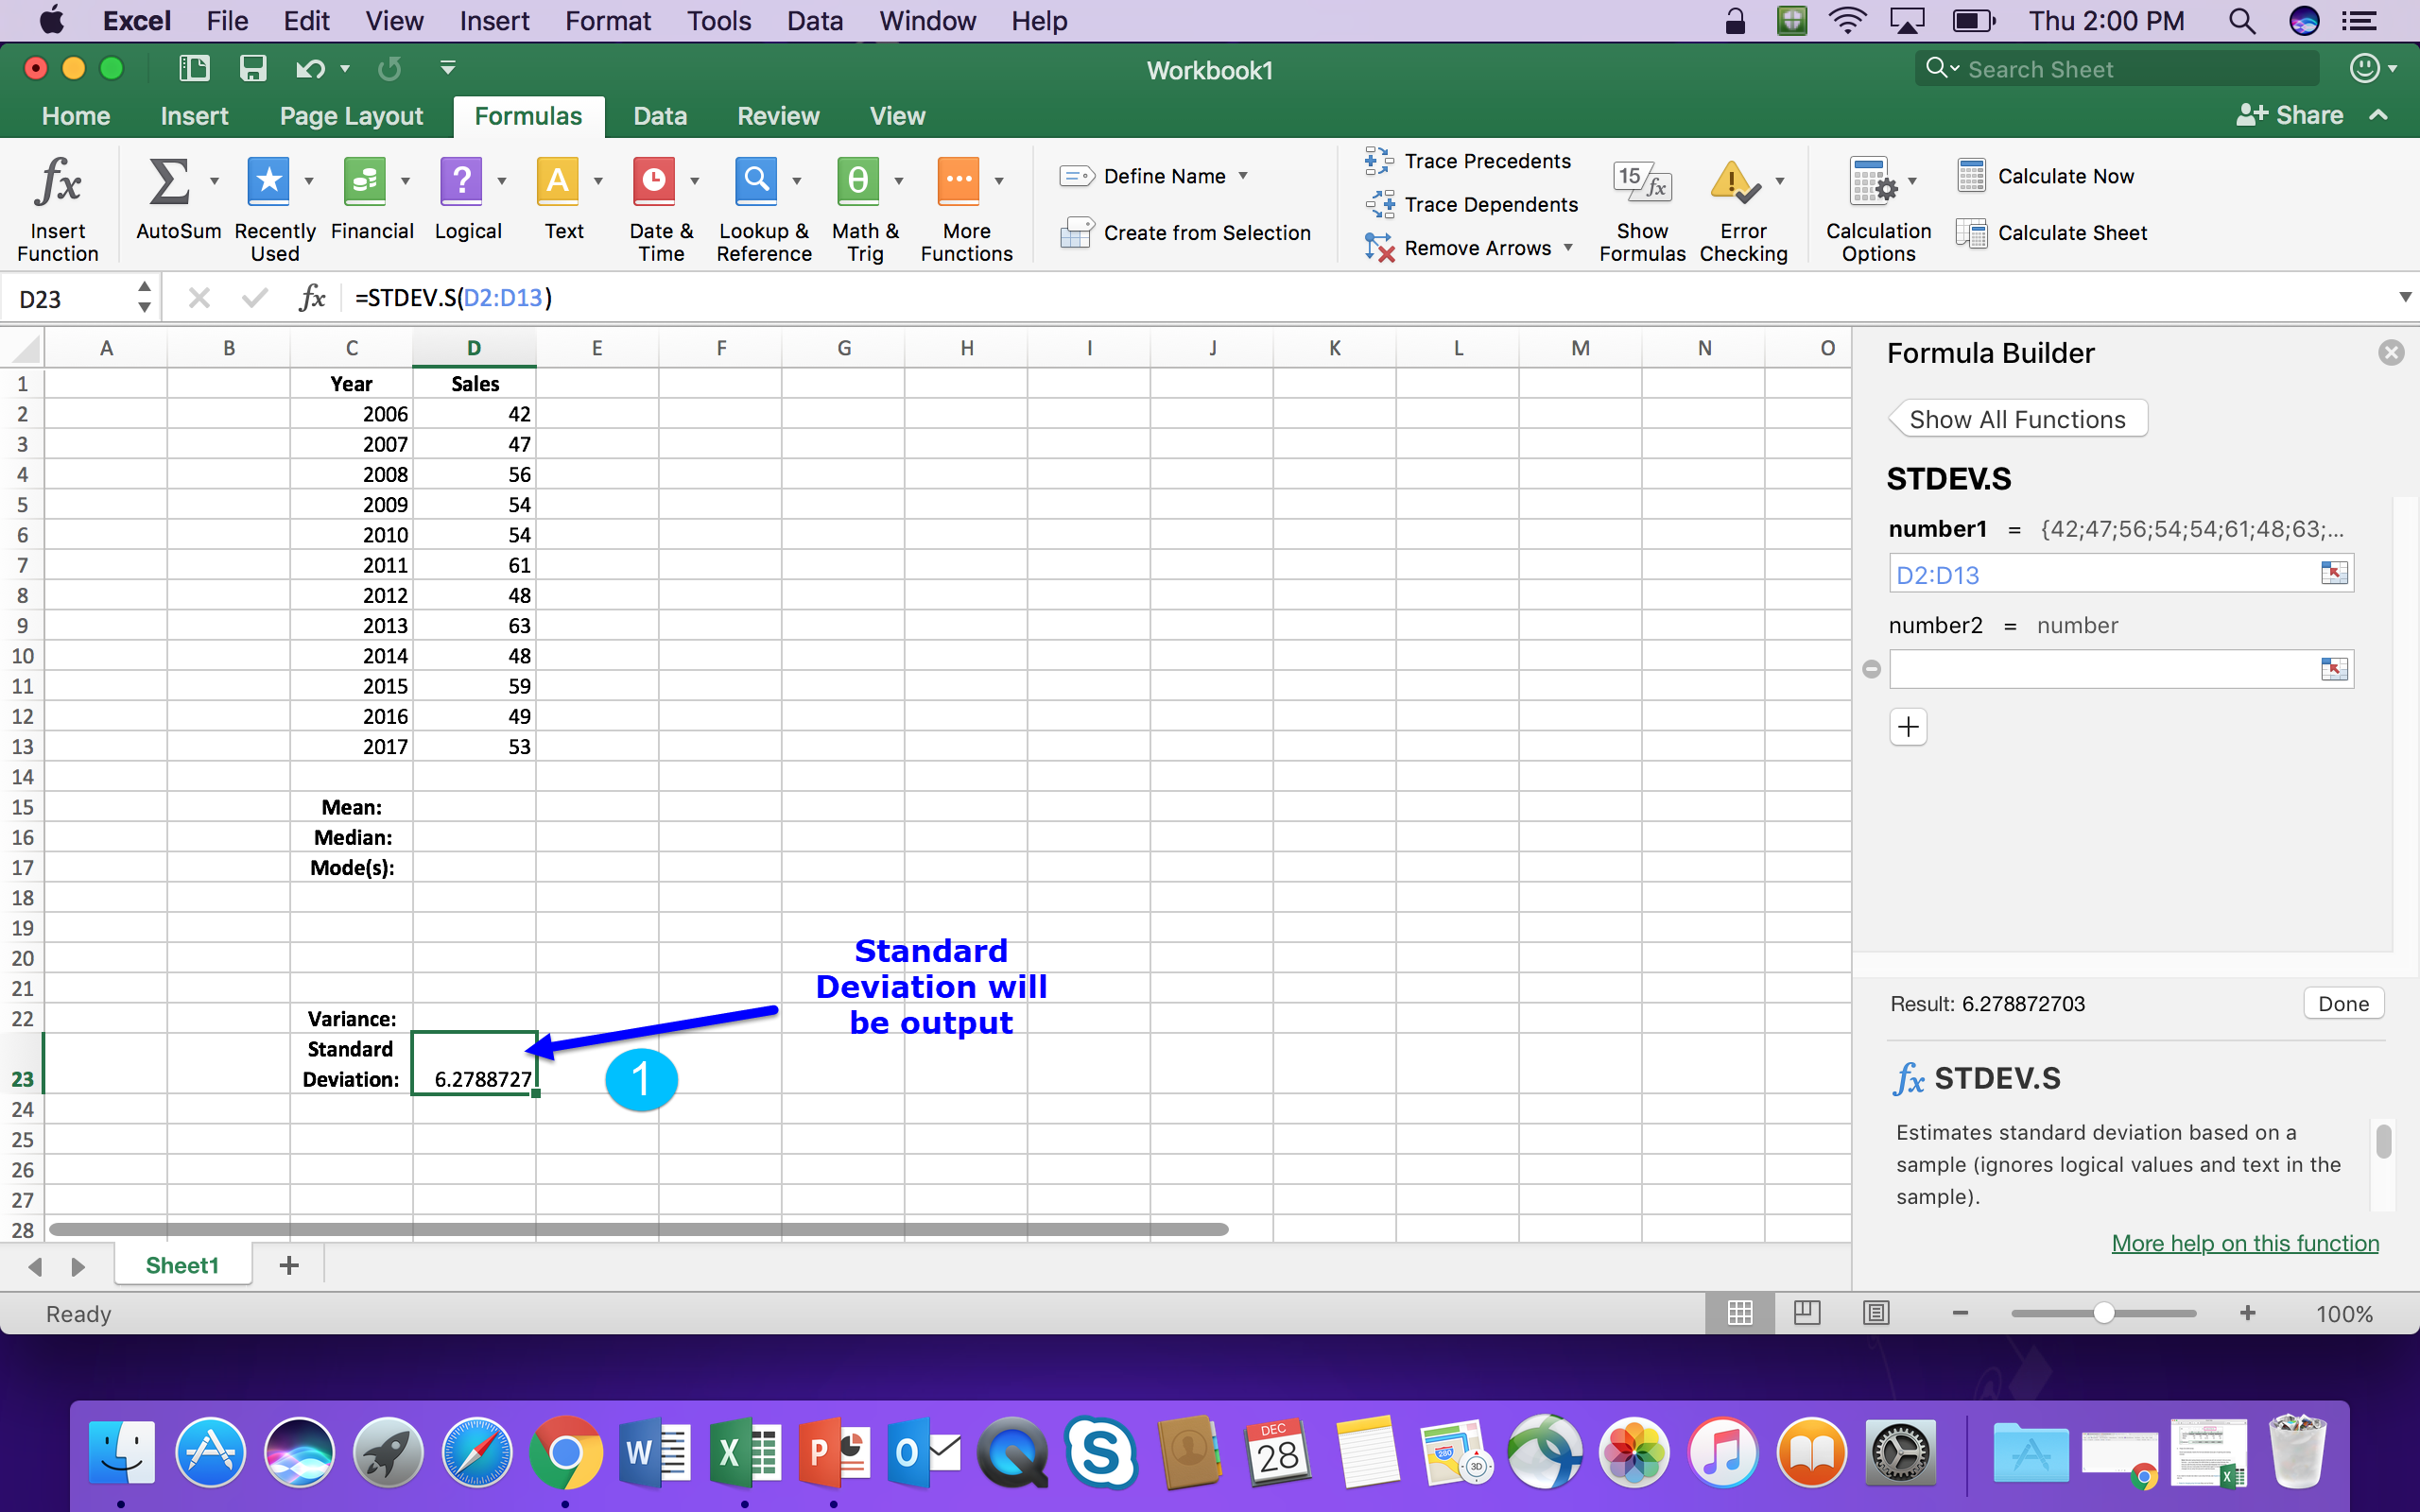The height and width of the screenshot is (1512, 2420).
Task: Click the zoom slider handle
Action: tap(2104, 1313)
